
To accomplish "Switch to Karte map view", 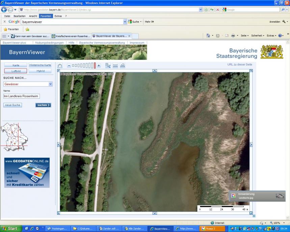I will [16, 65].
